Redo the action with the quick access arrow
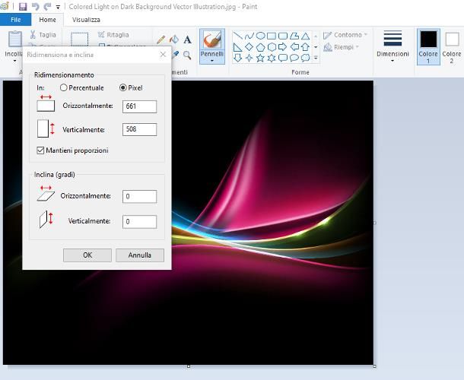This screenshot has height=380, width=464. (x=47, y=7)
